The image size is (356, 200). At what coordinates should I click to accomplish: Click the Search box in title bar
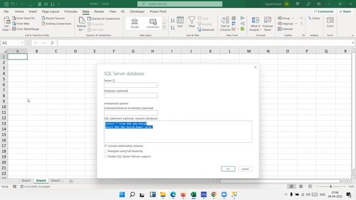(180, 4)
